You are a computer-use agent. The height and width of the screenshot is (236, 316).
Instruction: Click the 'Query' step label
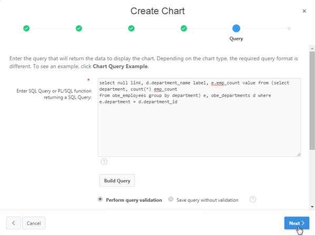click(x=236, y=38)
